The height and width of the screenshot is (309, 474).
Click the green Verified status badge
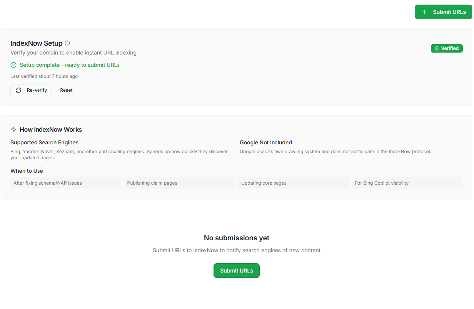click(447, 48)
